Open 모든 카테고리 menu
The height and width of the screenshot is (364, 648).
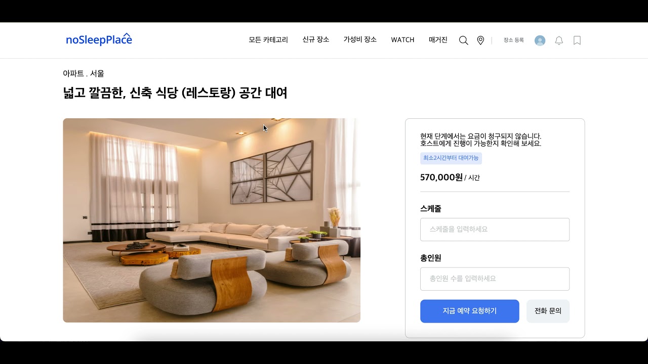[x=268, y=40]
